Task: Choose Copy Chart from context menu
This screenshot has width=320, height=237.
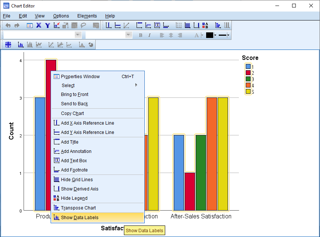Action: click(97, 113)
